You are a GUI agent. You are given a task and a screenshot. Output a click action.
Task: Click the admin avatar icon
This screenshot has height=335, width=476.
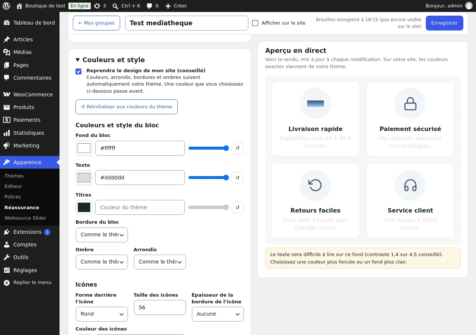pyautogui.click(x=469, y=6)
